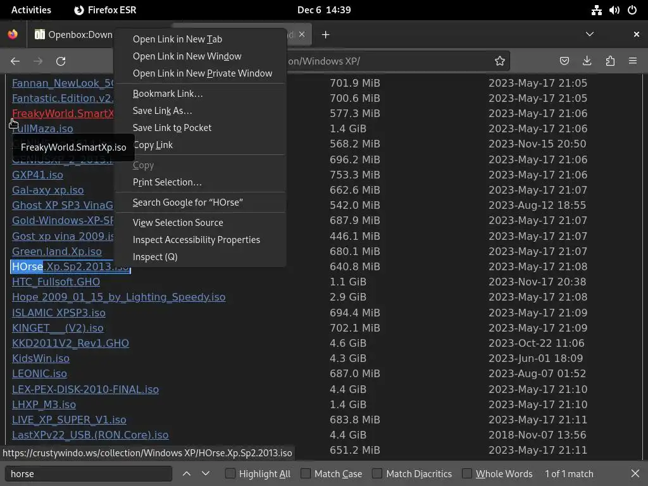Screen dimensions: 648x486
Task: Open Gal-axy xp.iso link
Action: [48, 190]
